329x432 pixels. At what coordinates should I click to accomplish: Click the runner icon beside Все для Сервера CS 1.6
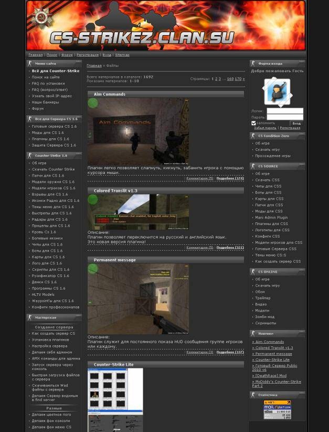click(x=30, y=119)
